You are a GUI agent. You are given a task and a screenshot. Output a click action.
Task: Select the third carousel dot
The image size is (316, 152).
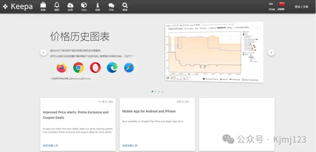click(x=159, y=91)
